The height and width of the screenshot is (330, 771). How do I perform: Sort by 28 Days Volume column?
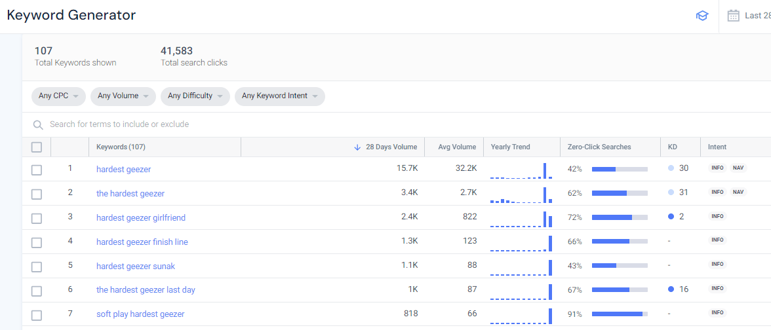[391, 147]
